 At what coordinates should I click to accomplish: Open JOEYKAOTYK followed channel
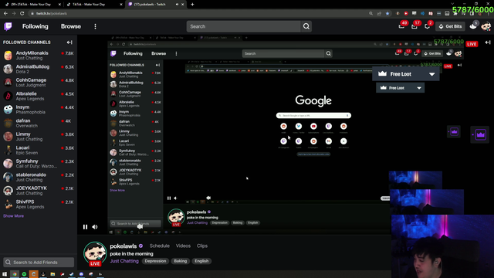click(39, 191)
